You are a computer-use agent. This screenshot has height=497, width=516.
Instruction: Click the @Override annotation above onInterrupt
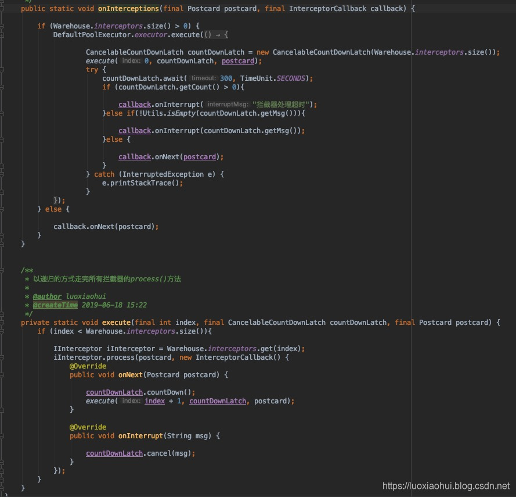tap(88, 427)
